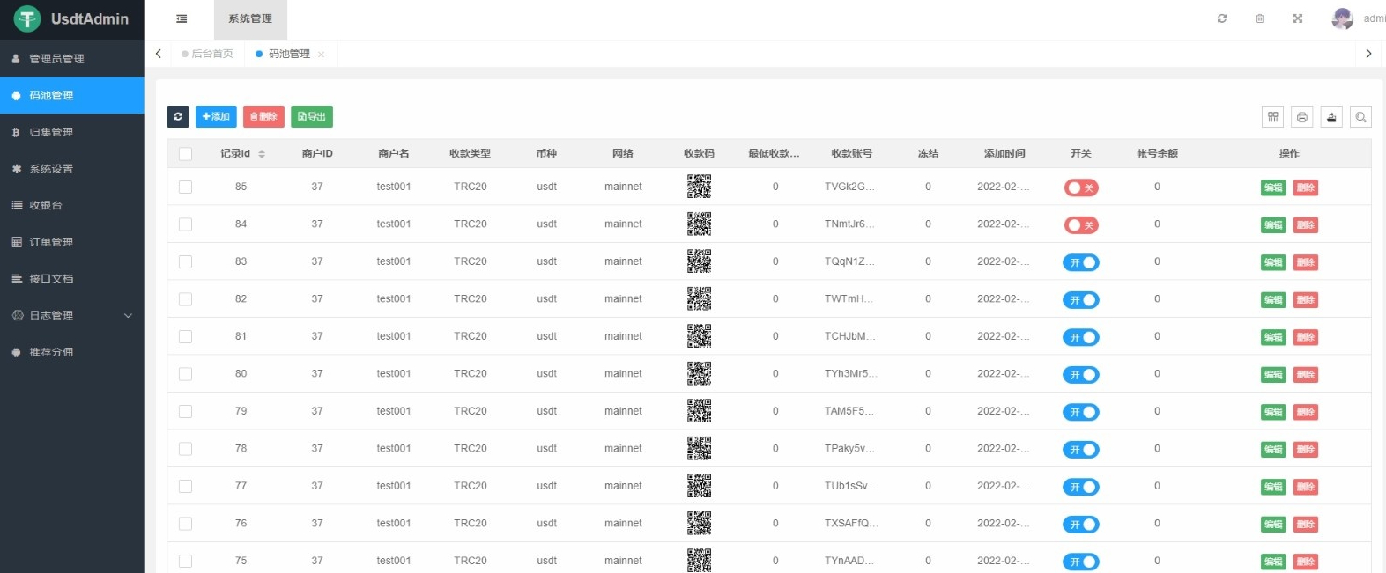This screenshot has height=573, width=1386.
Task: Check the box for record 85
Action: (x=185, y=187)
